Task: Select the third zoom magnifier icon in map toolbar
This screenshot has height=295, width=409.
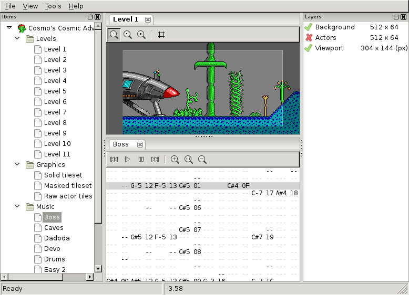Action: click(x=141, y=35)
